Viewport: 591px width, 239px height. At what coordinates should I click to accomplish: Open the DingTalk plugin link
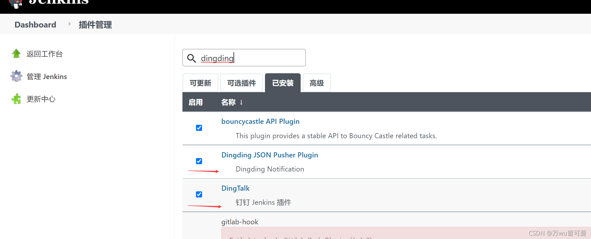click(x=235, y=188)
